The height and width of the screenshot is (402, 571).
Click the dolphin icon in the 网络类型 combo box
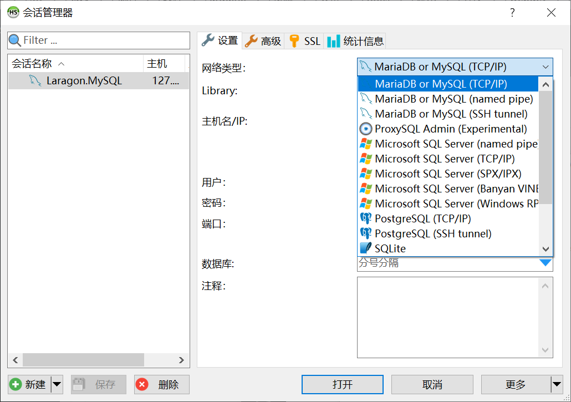(366, 67)
